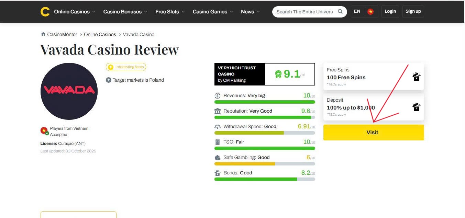This screenshot has height=218, width=465.
Task: Click the Very High Trust Casino badge
Action: [240, 74]
